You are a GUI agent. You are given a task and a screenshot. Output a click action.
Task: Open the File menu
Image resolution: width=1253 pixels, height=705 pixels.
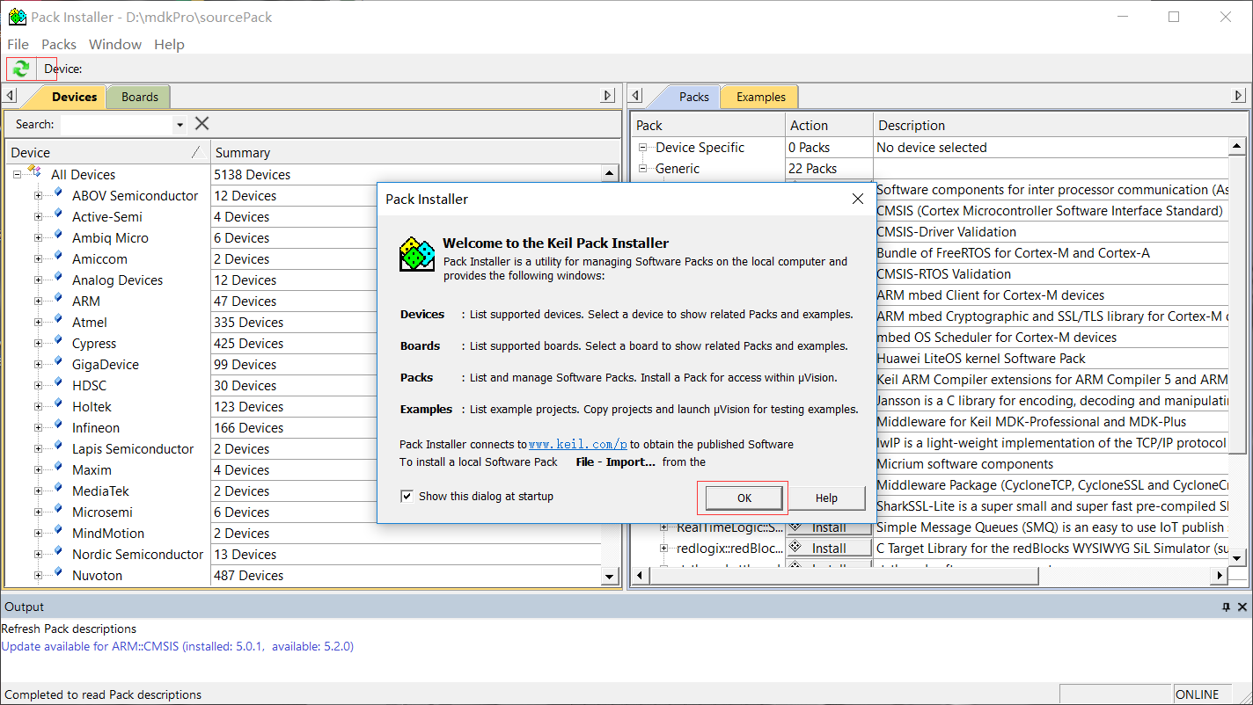[18, 44]
